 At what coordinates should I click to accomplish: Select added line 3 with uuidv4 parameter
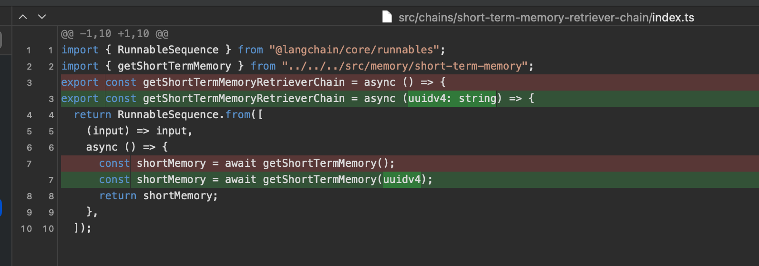410,99
